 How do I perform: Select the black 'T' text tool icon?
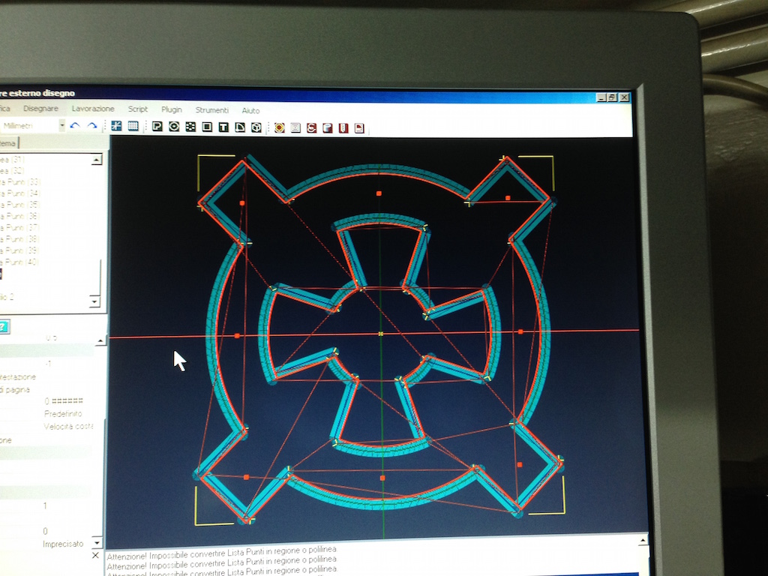(x=223, y=127)
